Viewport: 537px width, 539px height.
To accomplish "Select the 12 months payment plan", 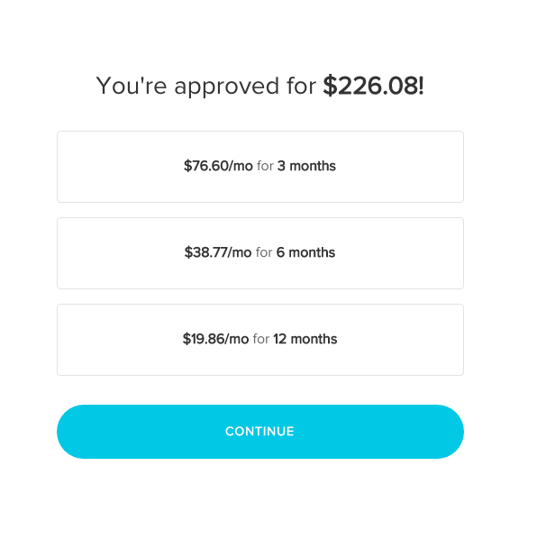I will coord(260,340).
